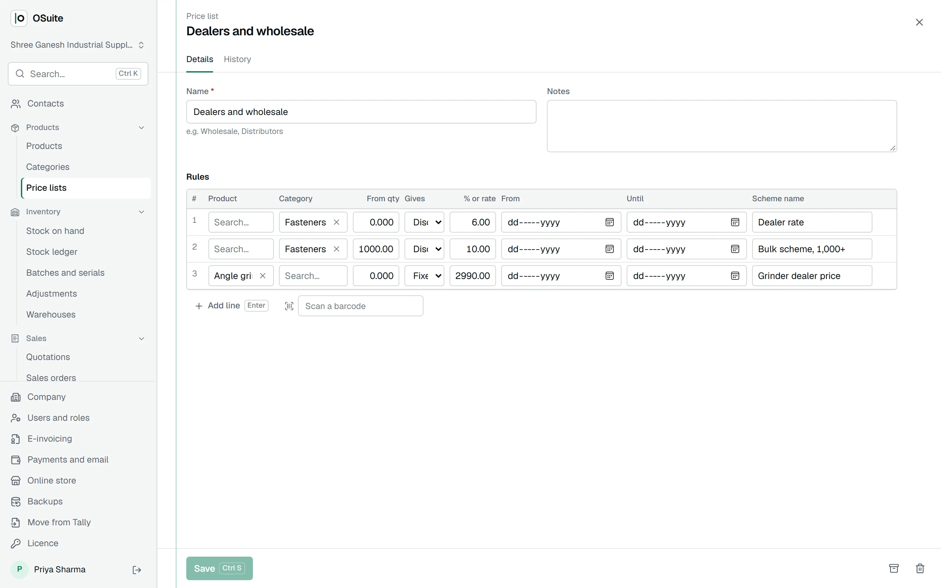This screenshot has width=941, height=588.
Task: Click the Name field Dealers and wholesale
Action: [361, 112]
